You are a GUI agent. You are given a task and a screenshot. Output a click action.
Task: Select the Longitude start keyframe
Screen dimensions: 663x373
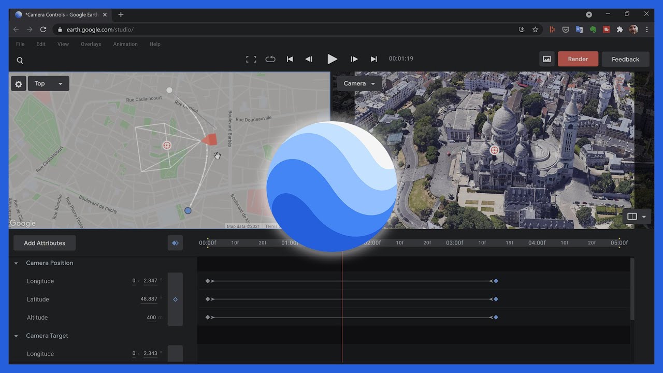pyautogui.click(x=208, y=281)
